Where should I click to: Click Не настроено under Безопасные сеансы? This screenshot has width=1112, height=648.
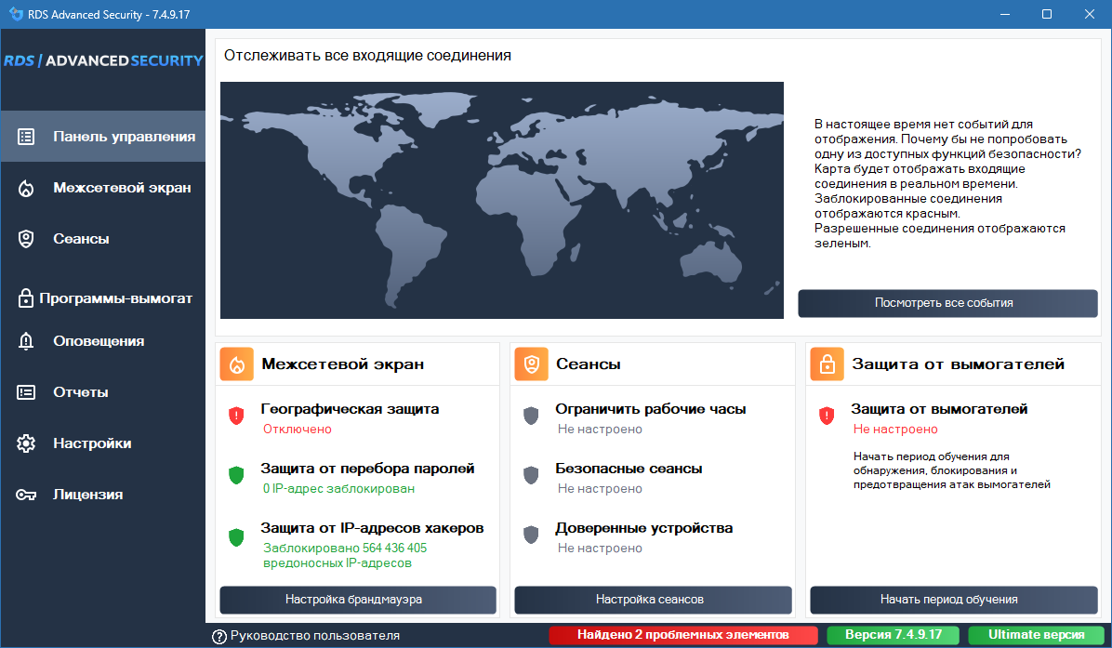pyautogui.click(x=600, y=488)
